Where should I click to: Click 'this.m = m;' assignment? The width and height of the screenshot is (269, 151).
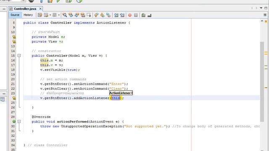[51, 60]
